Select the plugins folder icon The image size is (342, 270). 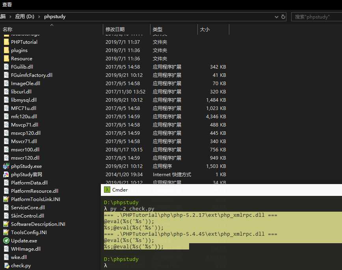pyautogui.click(x=6, y=50)
